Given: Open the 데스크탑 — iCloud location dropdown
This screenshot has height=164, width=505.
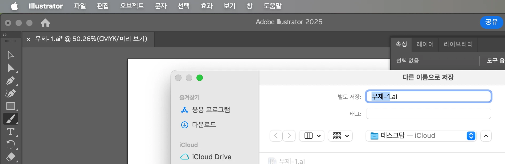Looking at the screenshot, I should [421, 136].
